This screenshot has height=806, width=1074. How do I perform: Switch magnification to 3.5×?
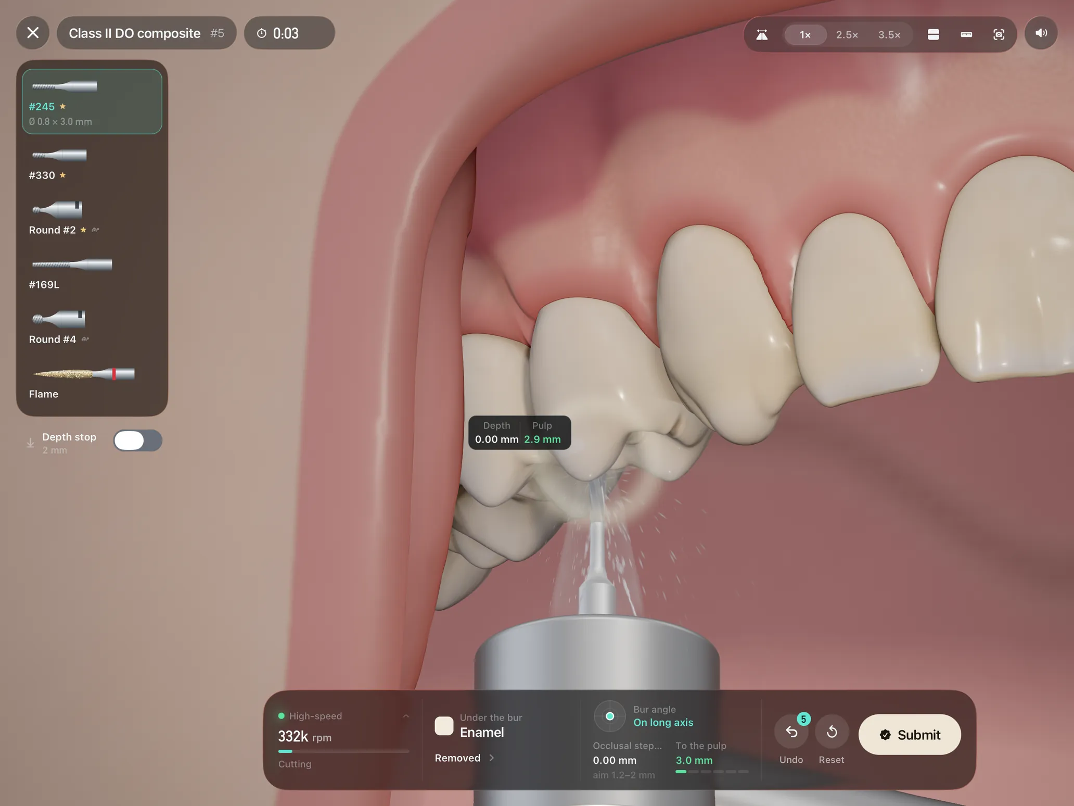[x=889, y=34]
